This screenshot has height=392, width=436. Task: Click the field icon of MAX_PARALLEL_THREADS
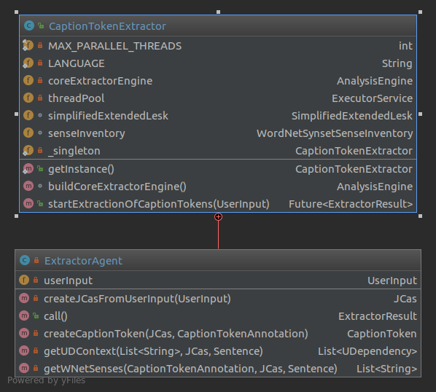[28, 45]
